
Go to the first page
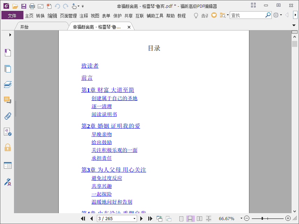pyautogui.click(x=83, y=218)
